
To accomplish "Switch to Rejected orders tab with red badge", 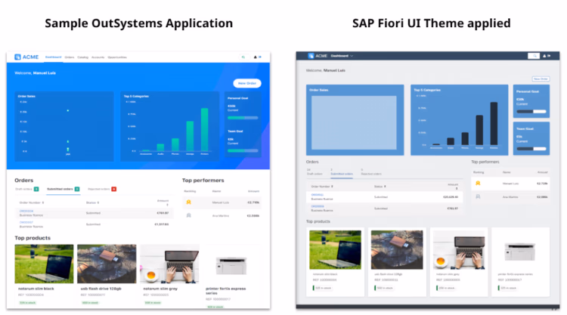I will [x=102, y=189].
